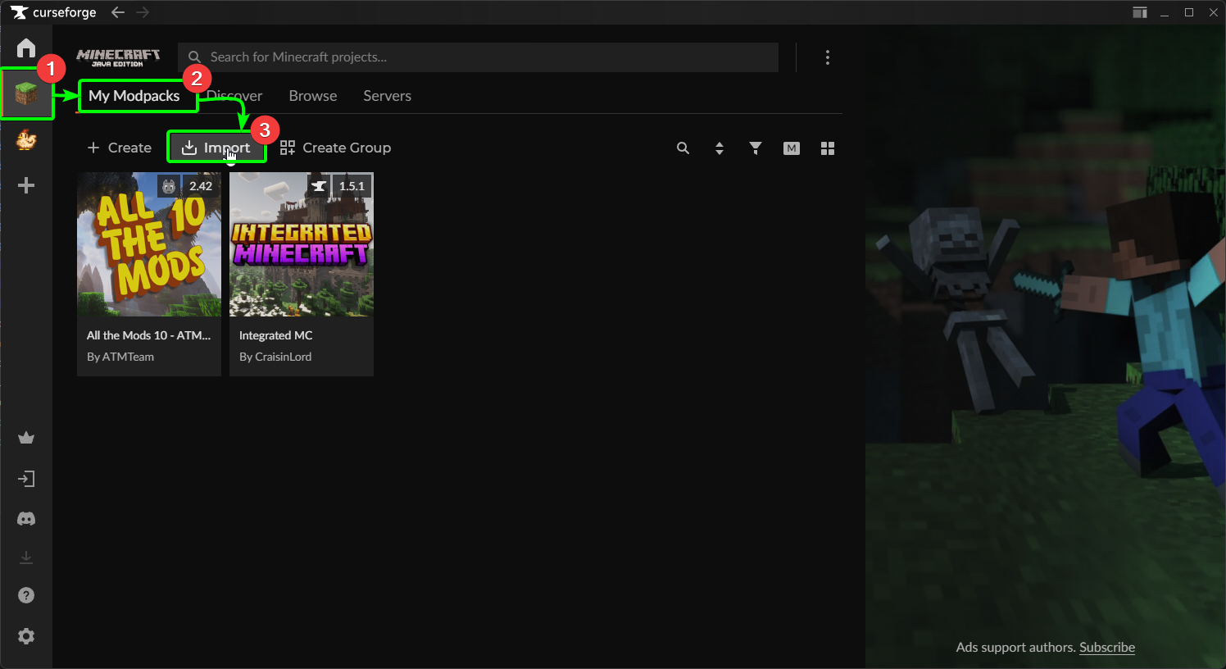Open the chicken game icon in sidebar
The image size is (1226, 669).
[x=26, y=140]
